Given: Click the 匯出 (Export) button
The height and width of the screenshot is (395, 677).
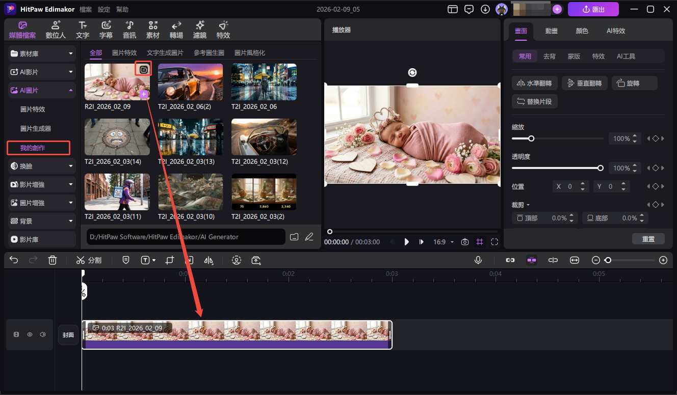Looking at the screenshot, I should [x=593, y=9].
